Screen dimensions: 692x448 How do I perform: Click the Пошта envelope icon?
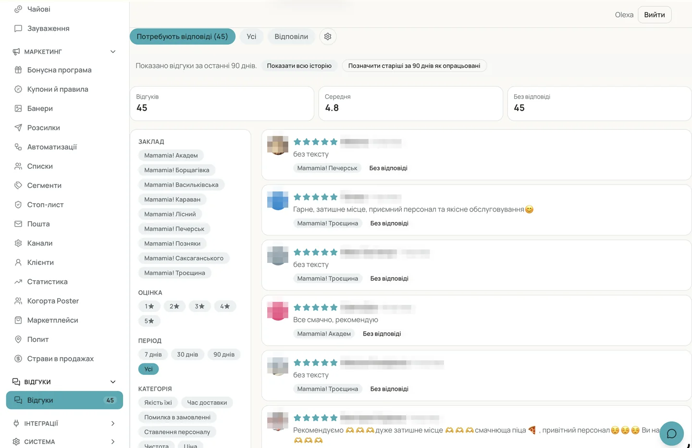[x=18, y=224]
